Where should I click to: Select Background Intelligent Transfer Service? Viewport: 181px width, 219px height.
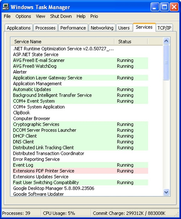(80, 95)
